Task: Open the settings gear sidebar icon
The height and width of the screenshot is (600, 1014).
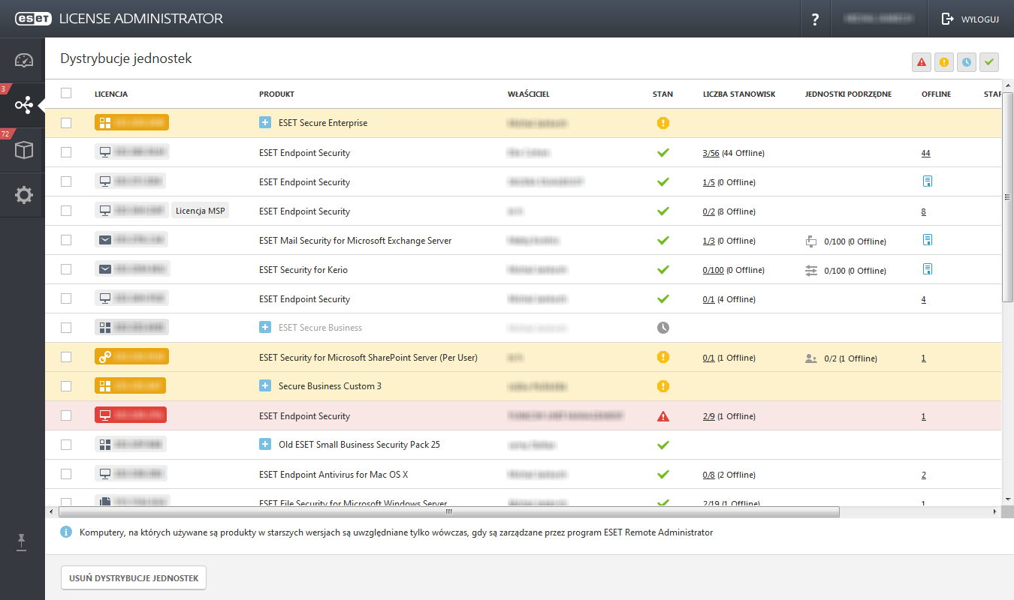Action: [x=24, y=195]
